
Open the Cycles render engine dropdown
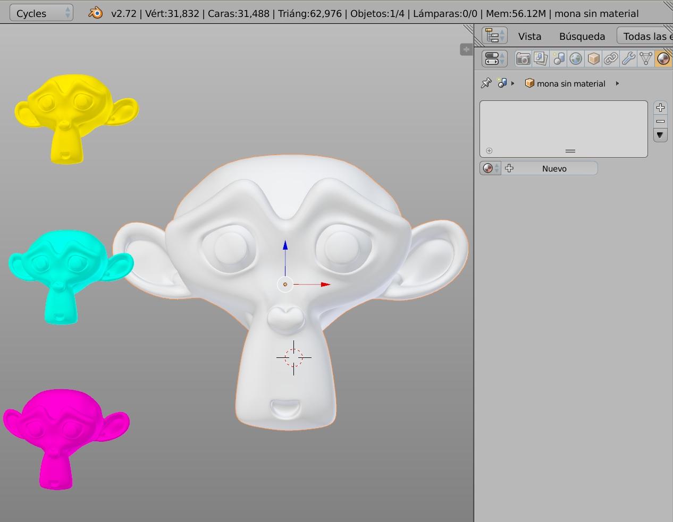41,13
